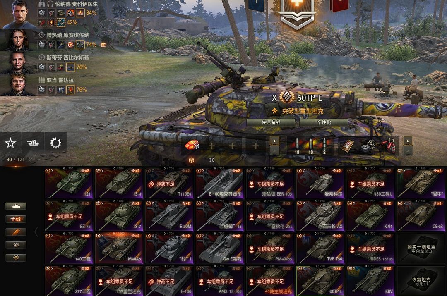The height and width of the screenshot is (296, 447).
Task: Click the 个性化 button
Action: [x=324, y=123]
